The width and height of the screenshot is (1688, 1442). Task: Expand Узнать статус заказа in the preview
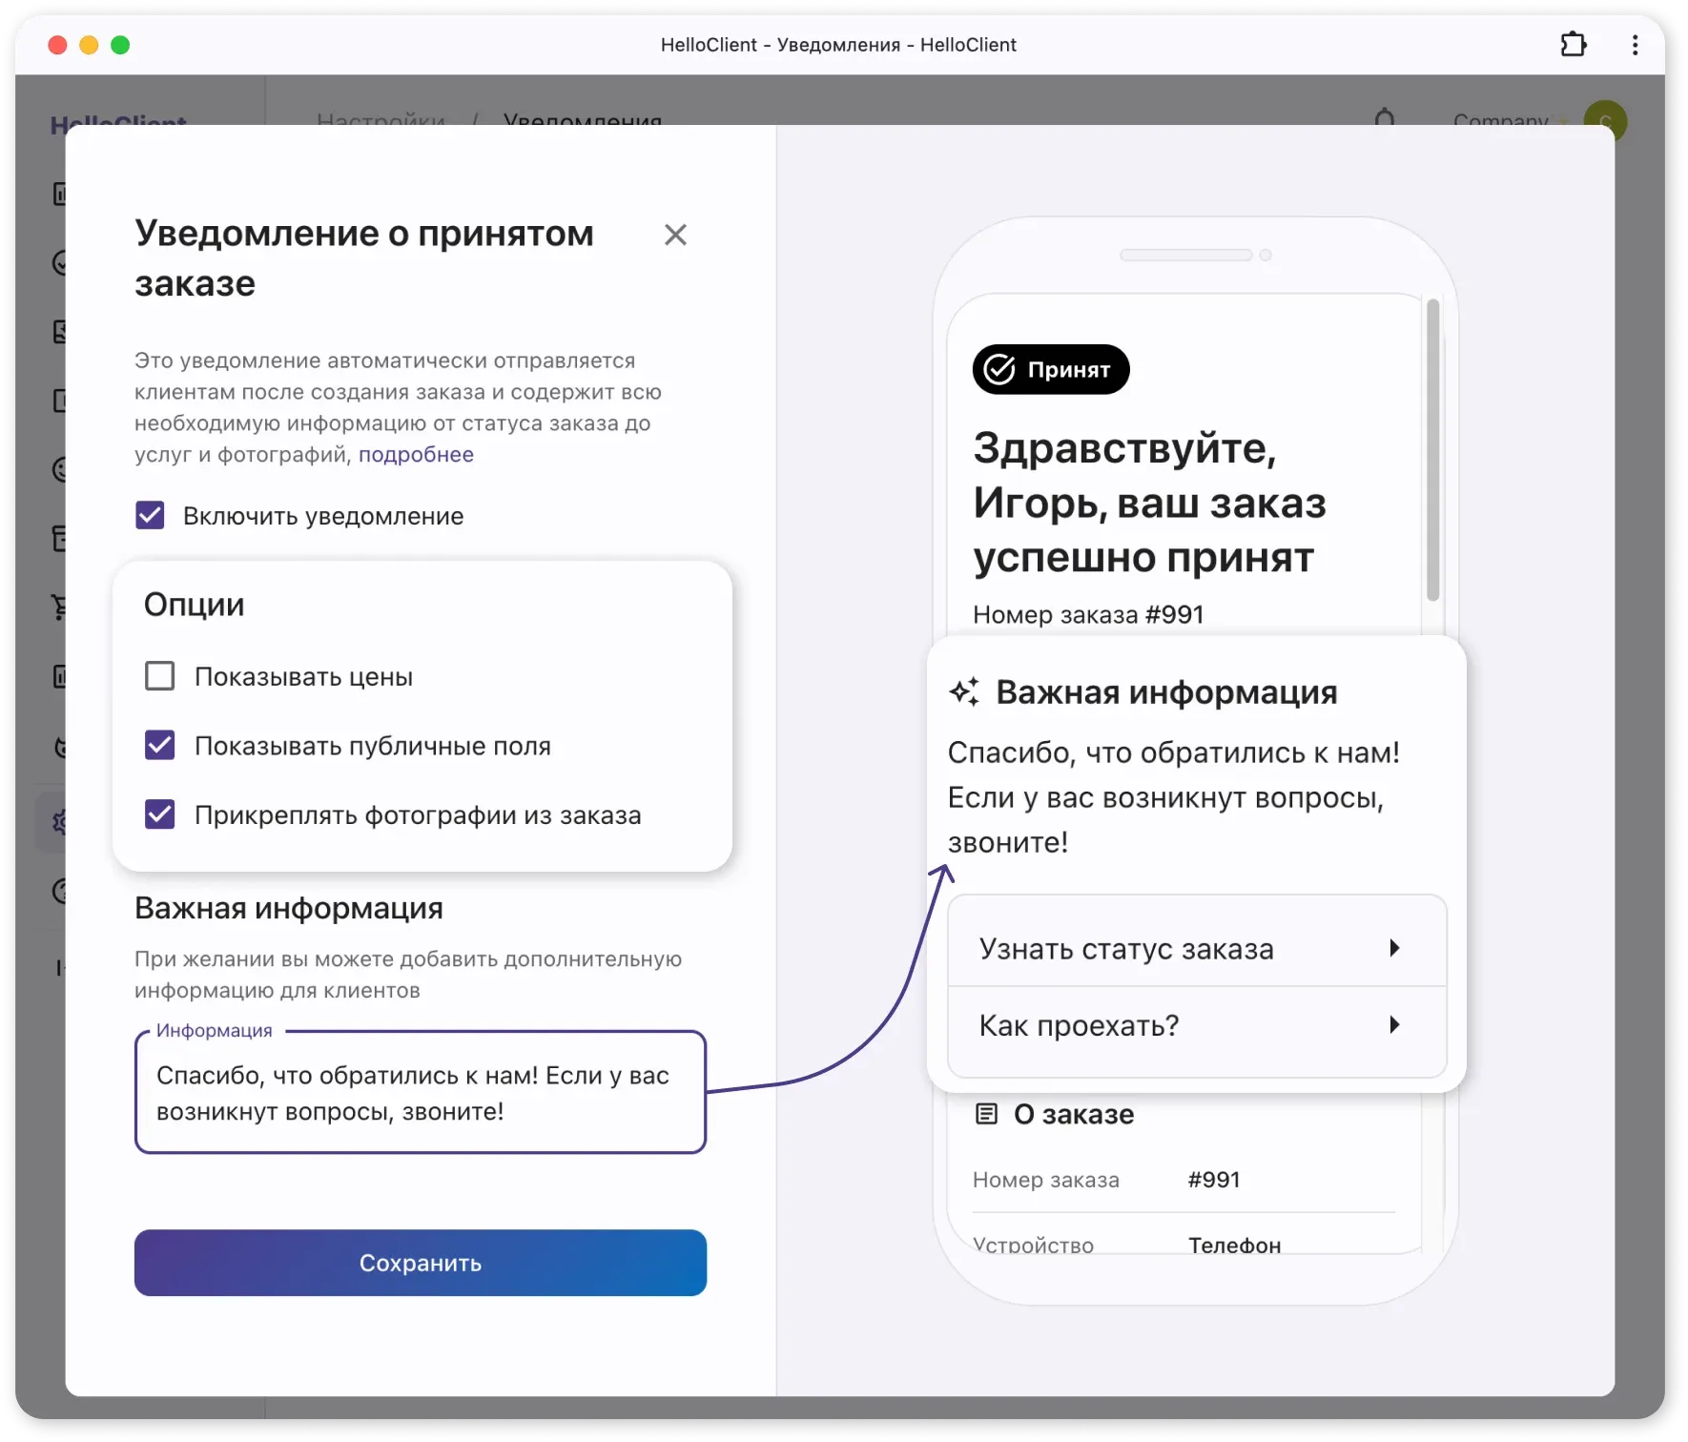tap(1197, 948)
